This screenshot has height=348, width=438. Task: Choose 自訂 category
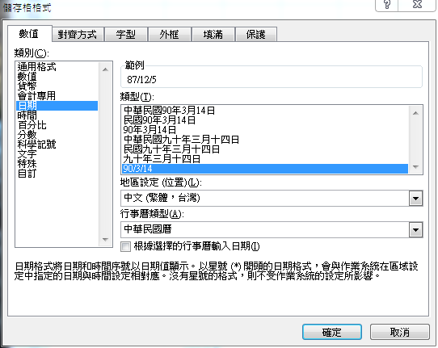click(x=57, y=174)
